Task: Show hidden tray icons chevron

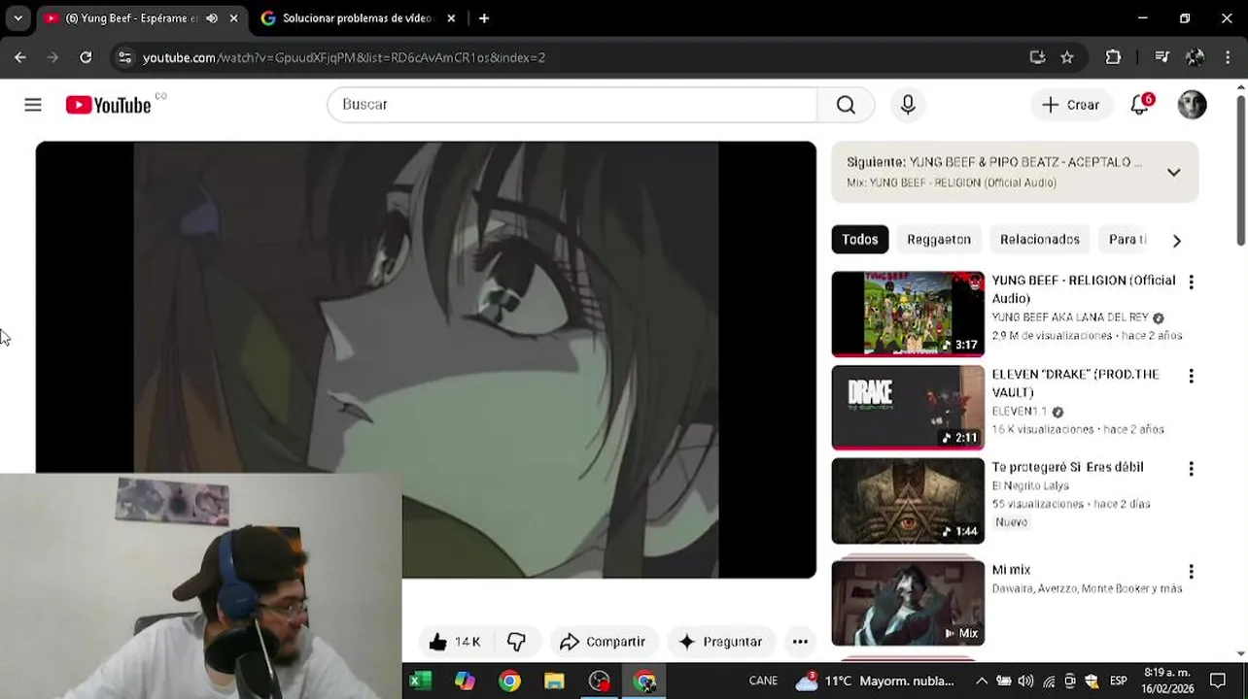Action: 982,681
